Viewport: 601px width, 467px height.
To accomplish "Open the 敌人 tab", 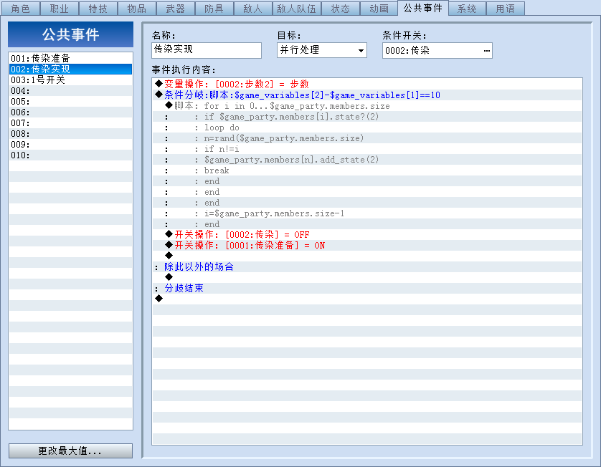I will tap(252, 9).
